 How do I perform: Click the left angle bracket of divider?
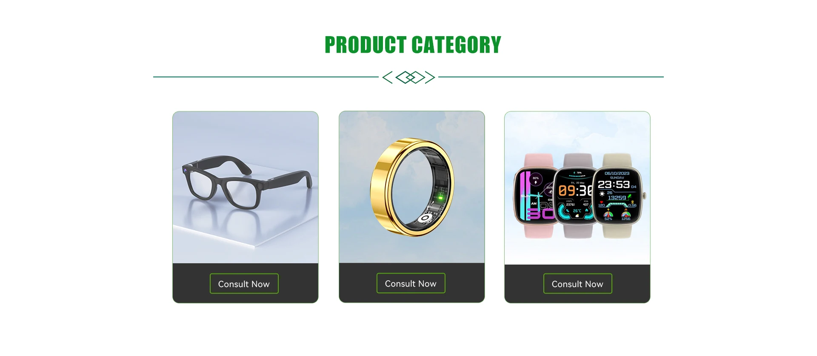coord(387,77)
